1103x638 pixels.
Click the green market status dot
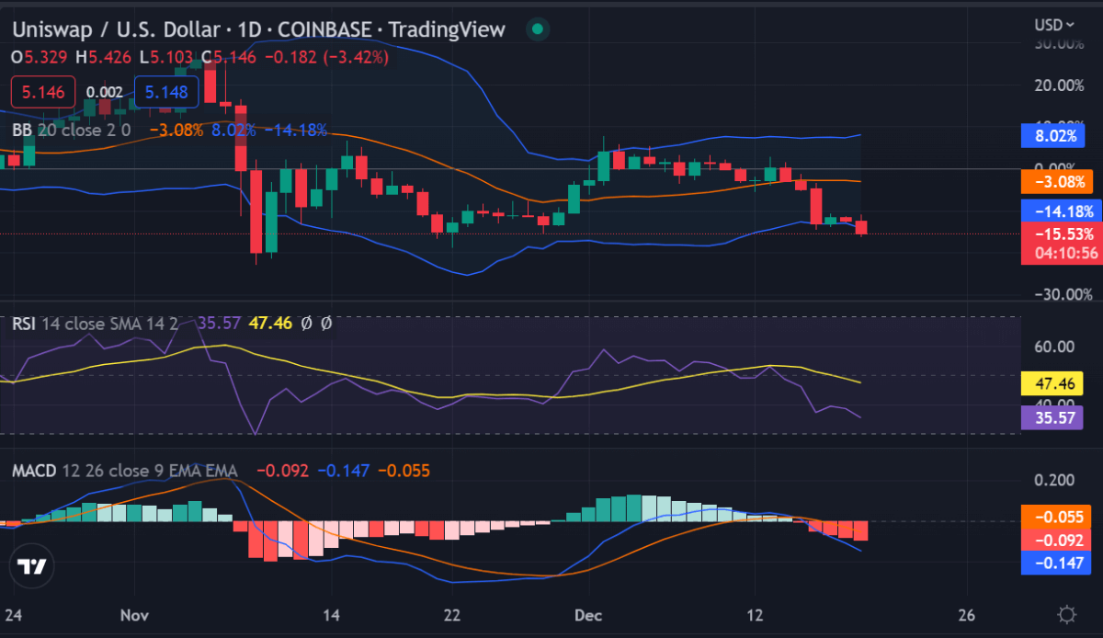point(538,29)
